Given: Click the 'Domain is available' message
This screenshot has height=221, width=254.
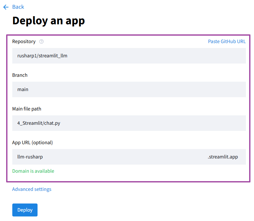Looking at the screenshot, I should 33,171.
